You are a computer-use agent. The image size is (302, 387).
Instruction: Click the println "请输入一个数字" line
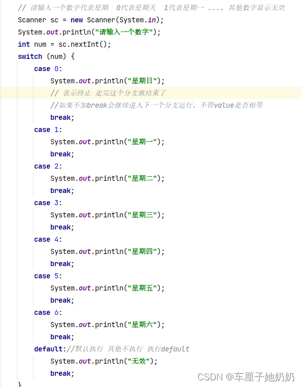click(x=89, y=32)
